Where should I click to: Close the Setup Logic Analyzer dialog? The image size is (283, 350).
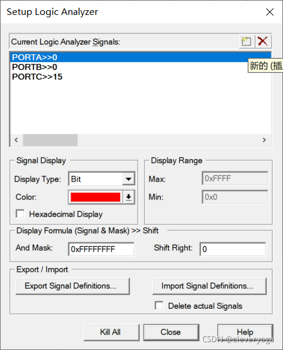tap(270, 12)
